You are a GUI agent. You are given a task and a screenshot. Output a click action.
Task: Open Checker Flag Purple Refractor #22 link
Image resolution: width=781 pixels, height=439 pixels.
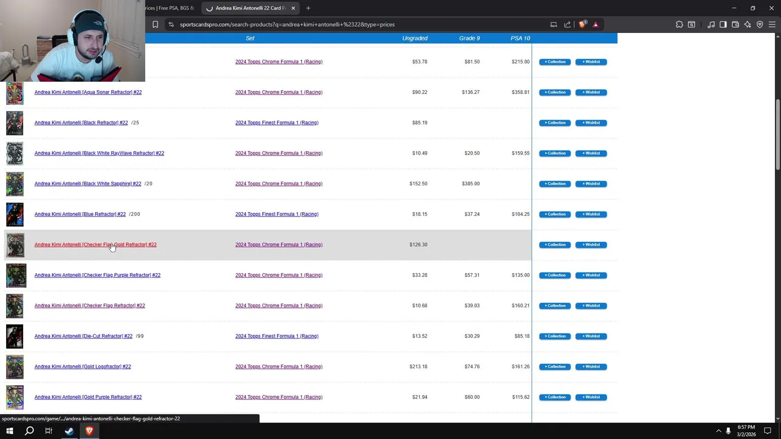[97, 275]
